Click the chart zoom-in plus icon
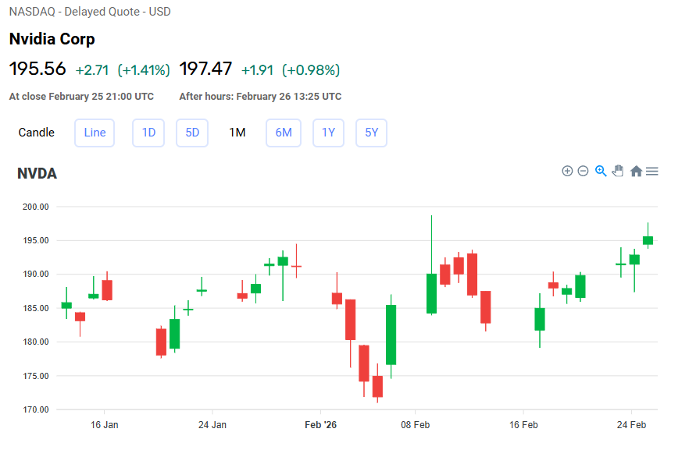 click(567, 171)
